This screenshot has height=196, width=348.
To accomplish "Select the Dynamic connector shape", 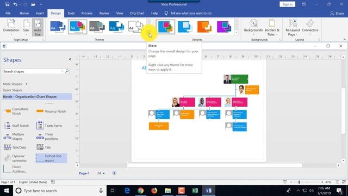I will [x=16, y=158].
